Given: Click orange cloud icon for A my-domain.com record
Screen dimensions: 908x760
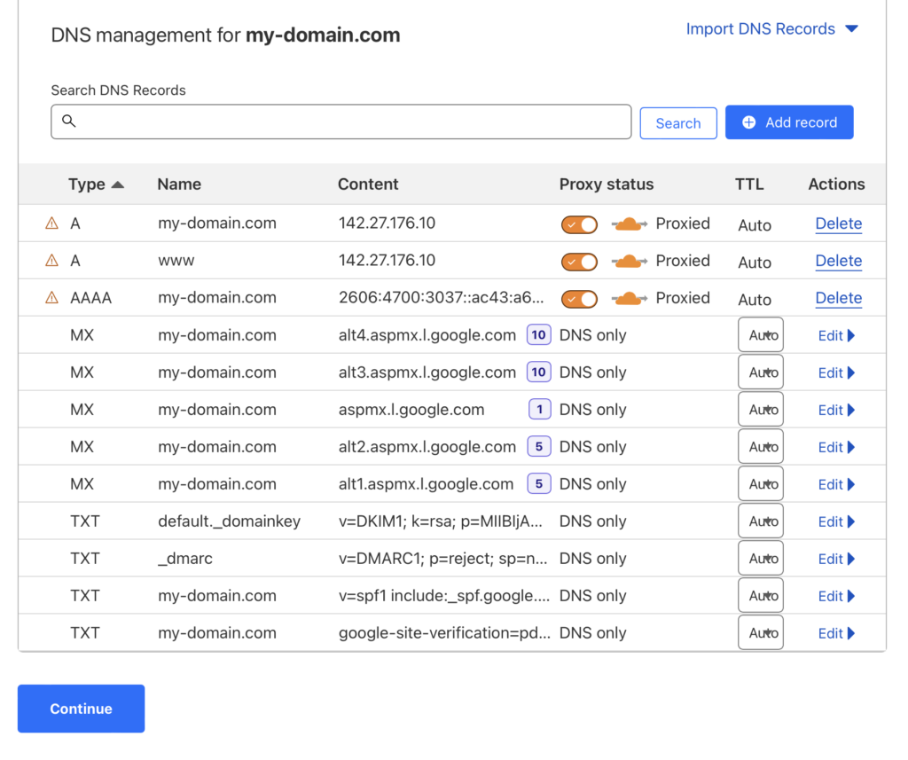Looking at the screenshot, I should (x=629, y=223).
